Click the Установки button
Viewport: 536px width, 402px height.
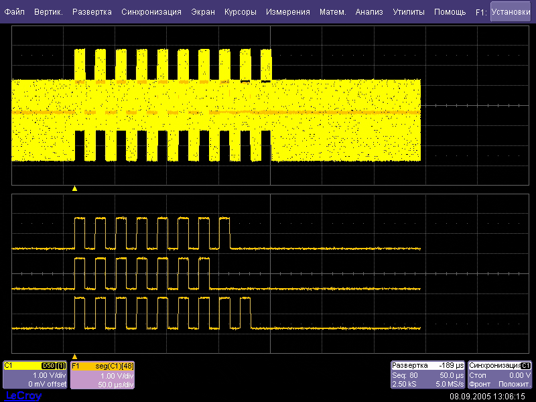click(x=514, y=11)
